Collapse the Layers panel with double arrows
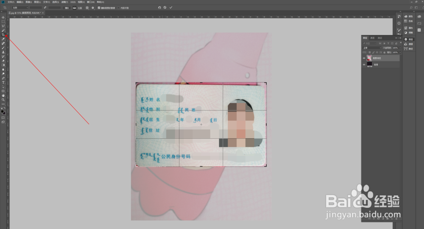Screen dimensions: 424x229 tap(396, 38)
